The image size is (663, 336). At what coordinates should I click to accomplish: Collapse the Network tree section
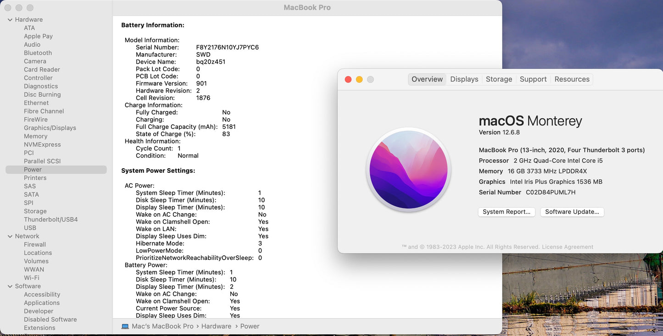pyautogui.click(x=10, y=237)
